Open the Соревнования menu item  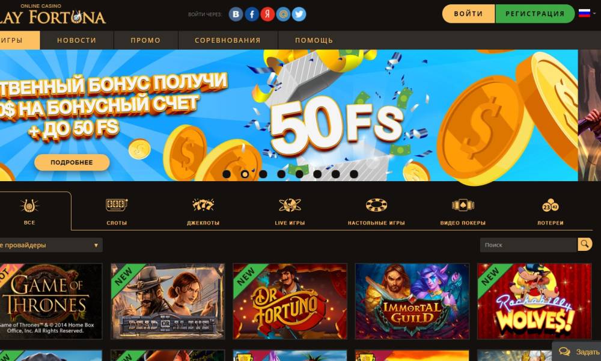tap(228, 40)
